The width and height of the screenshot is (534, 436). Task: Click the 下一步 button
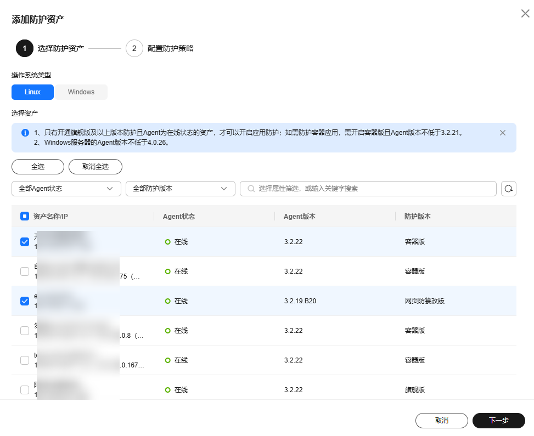498,421
